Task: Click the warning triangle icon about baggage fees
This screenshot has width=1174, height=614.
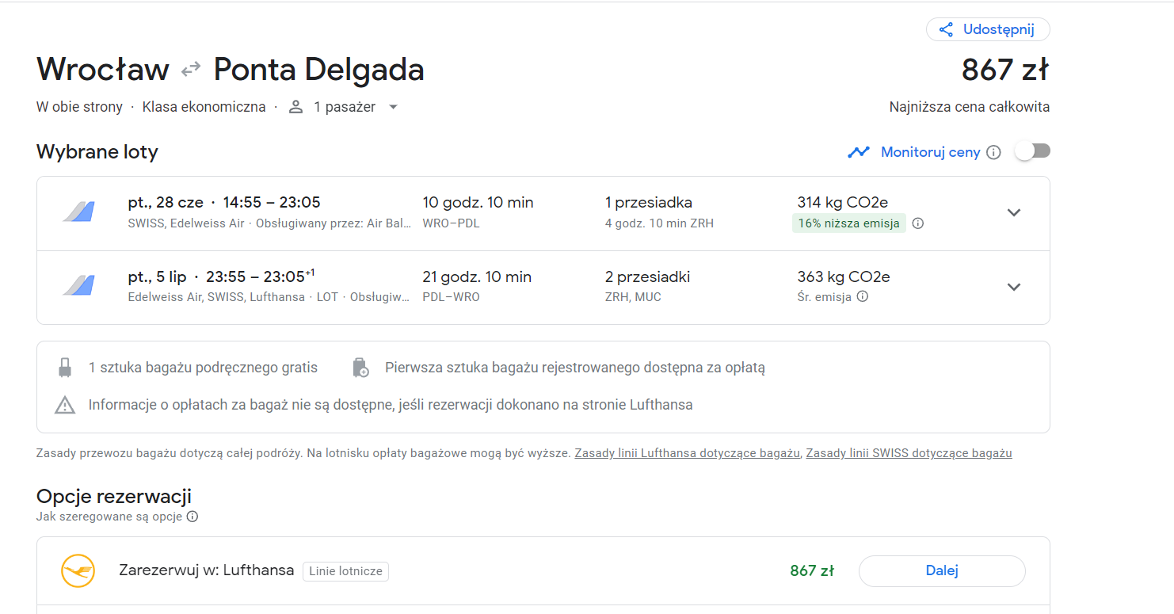Action: [x=65, y=406]
